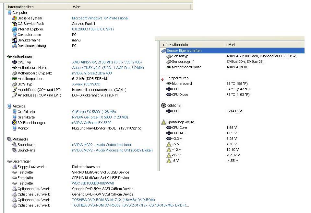Select the CPU Core 1.65 V value
The image size is (311, 213).
[x=232, y=128]
